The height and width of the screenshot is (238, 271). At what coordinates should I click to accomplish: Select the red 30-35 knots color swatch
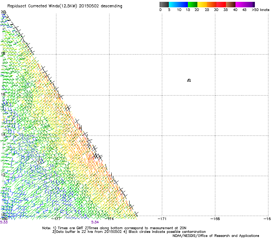tap(221, 4)
